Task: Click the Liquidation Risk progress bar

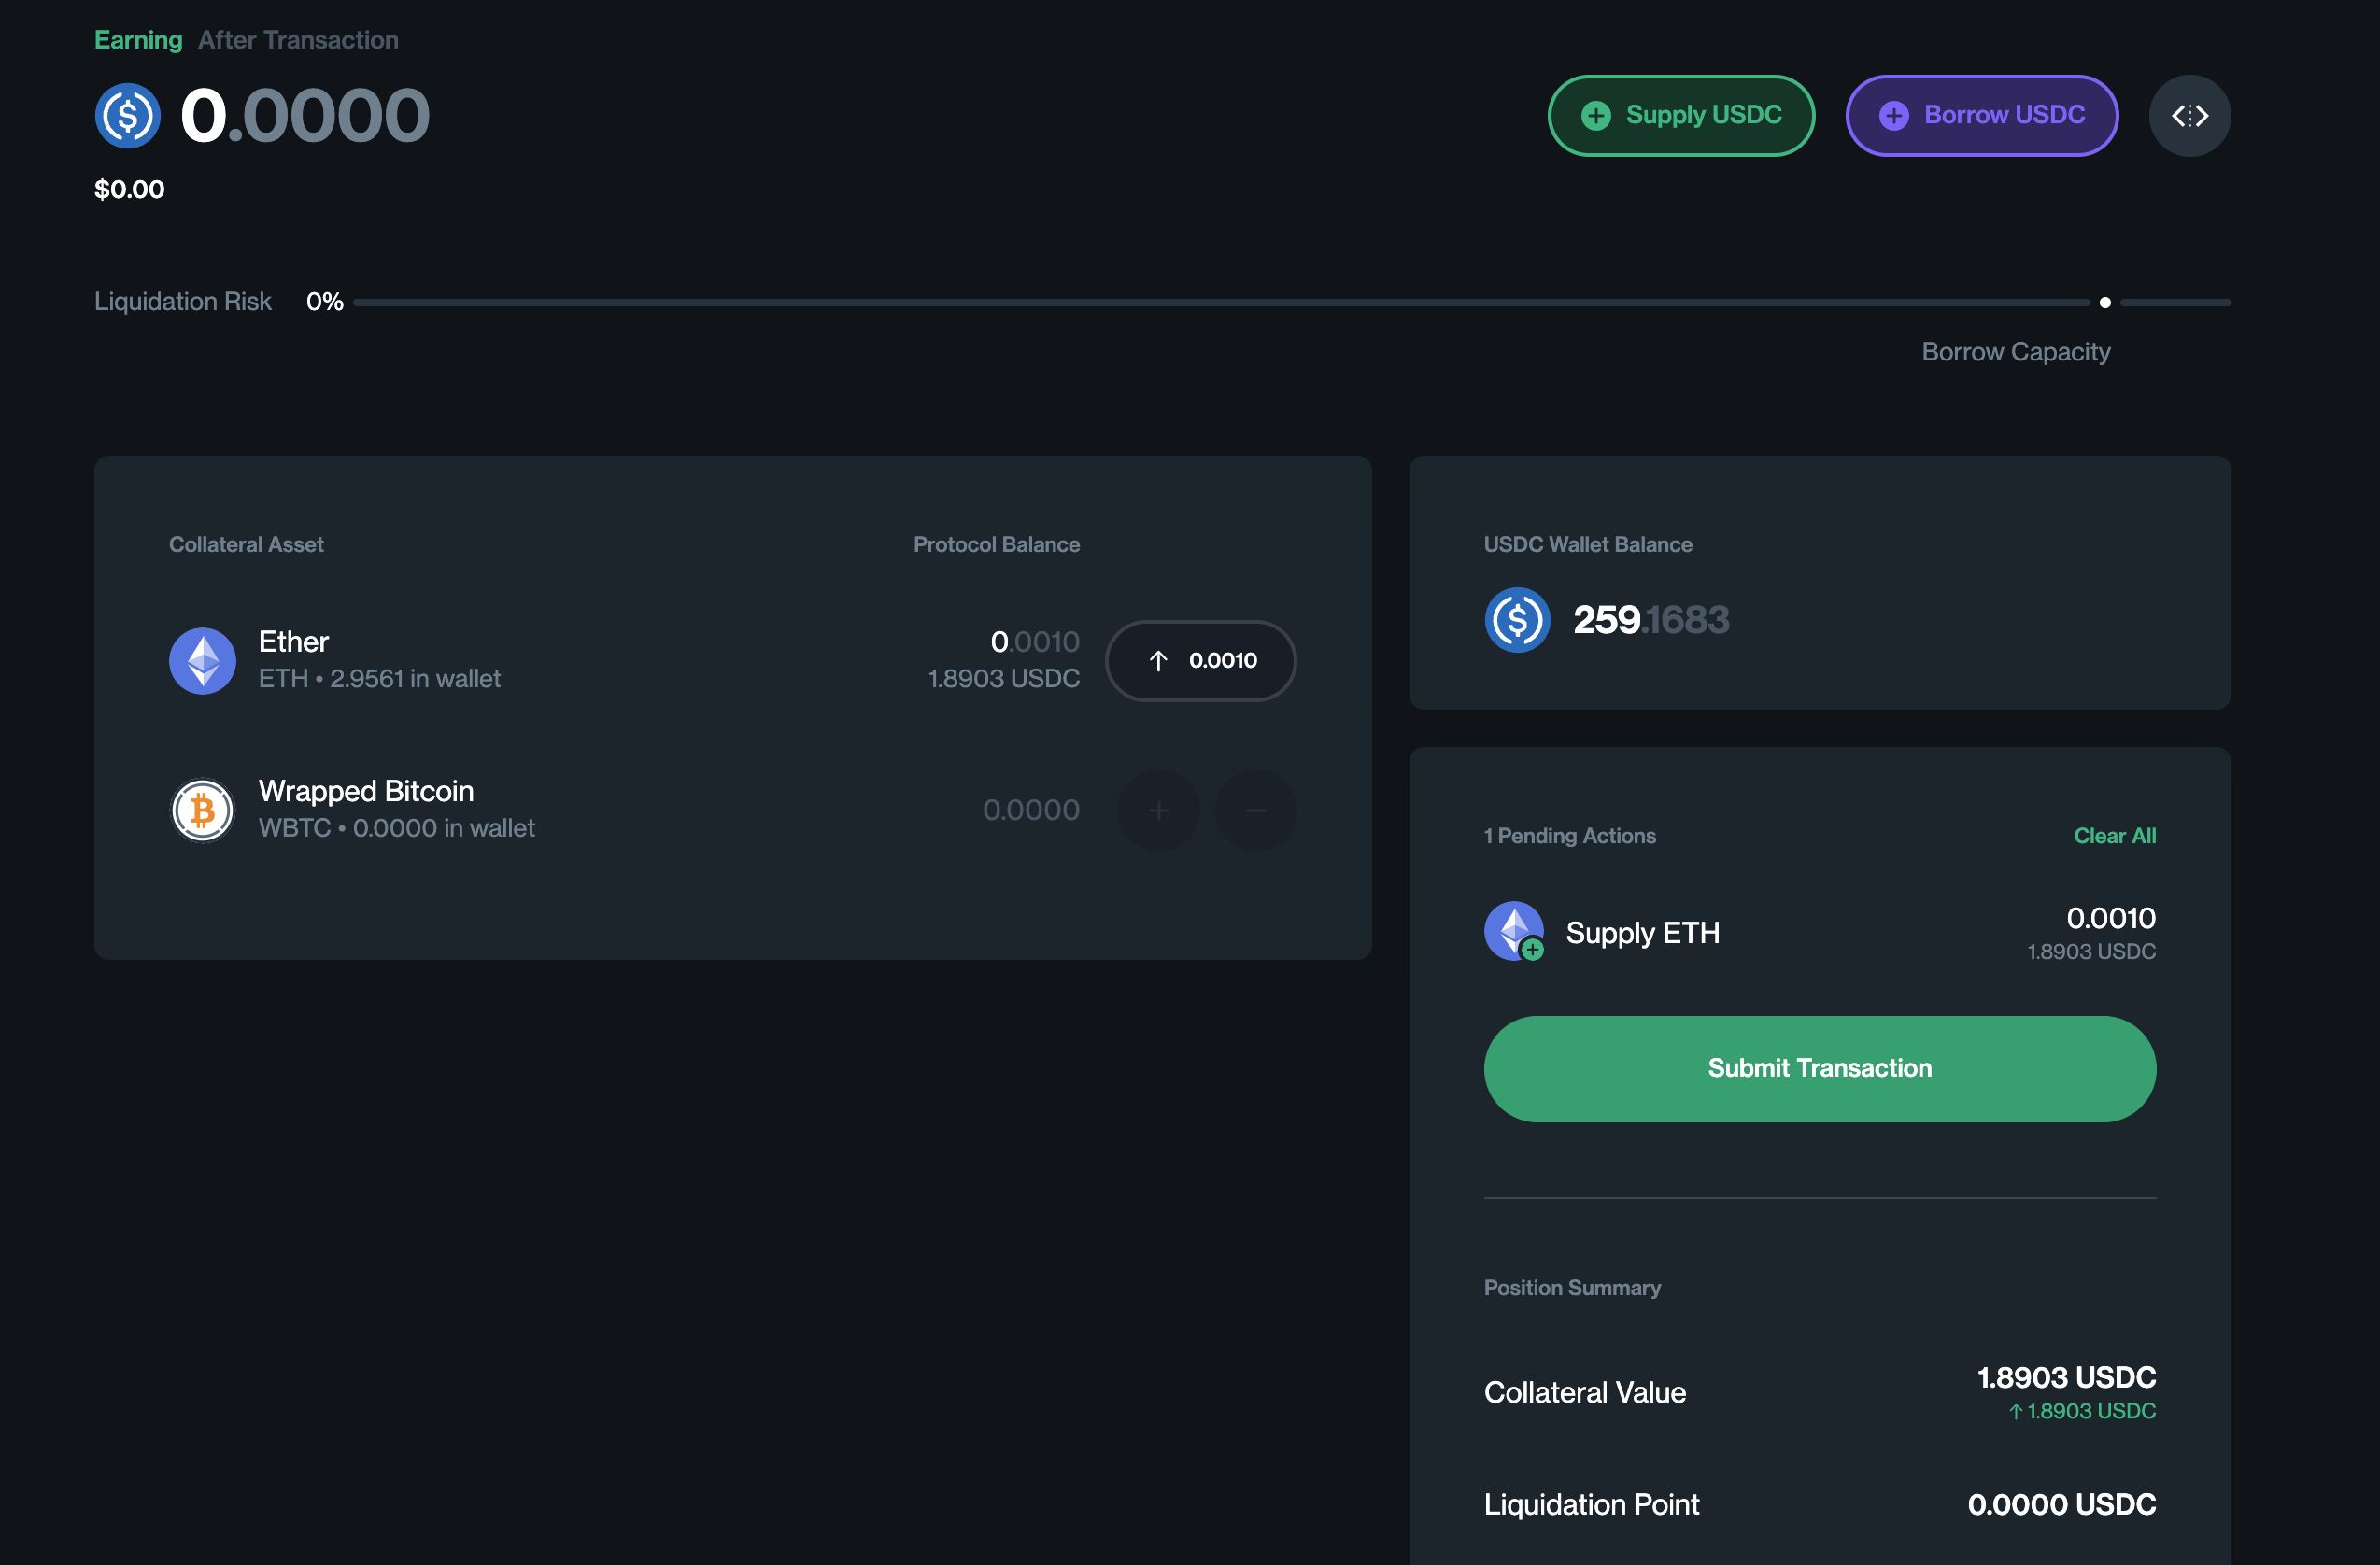Action: click(x=1220, y=302)
